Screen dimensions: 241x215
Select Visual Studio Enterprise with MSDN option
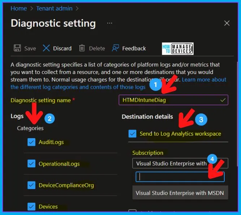(x=180, y=193)
